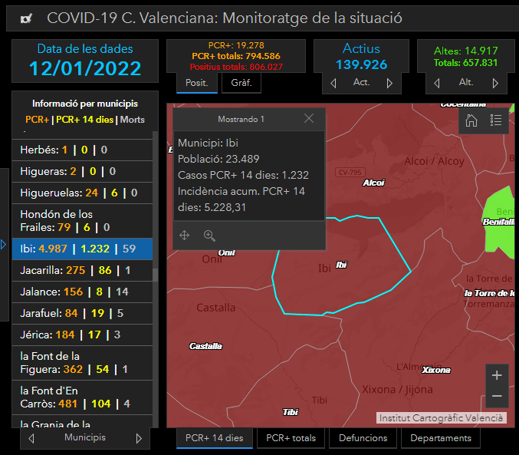Image resolution: width=519 pixels, height=455 pixels.
Task: Click the Actius 139.926 value
Action: (x=361, y=64)
